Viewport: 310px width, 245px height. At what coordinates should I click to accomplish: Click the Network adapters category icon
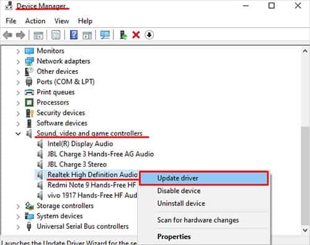29,61
